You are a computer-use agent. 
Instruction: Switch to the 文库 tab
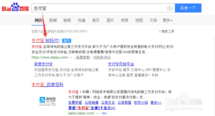[153, 20]
